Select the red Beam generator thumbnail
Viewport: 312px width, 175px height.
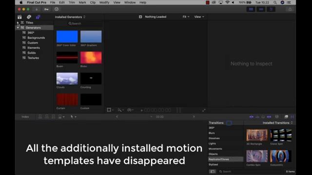[67, 57]
